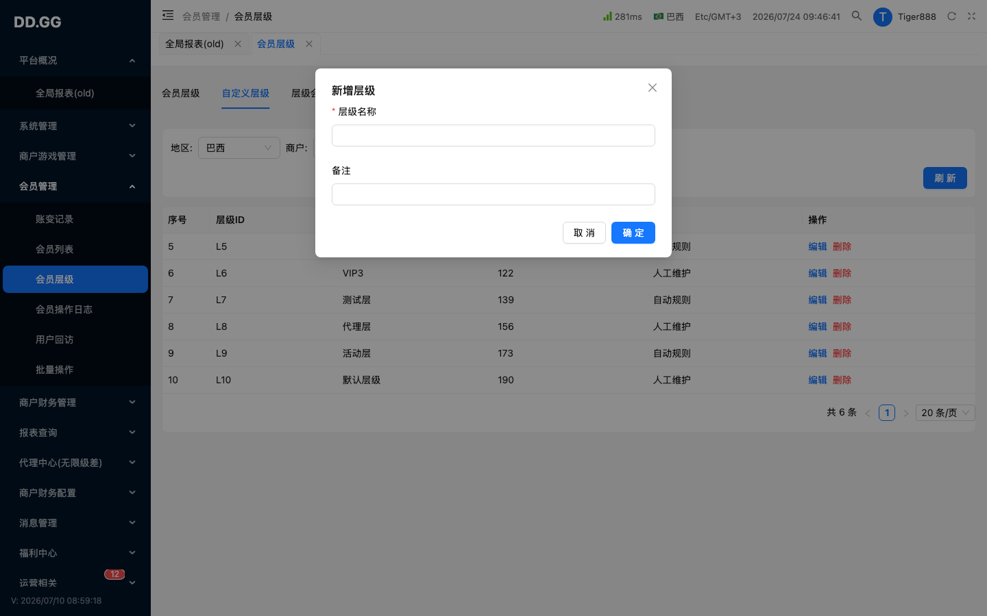Click 编辑 for the L5 row
The image size is (987, 616).
(818, 246)
